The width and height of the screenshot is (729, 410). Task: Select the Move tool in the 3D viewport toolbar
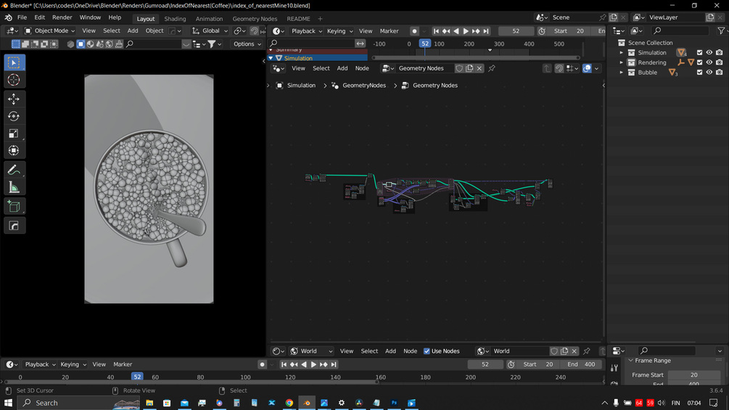coord(14,99)
